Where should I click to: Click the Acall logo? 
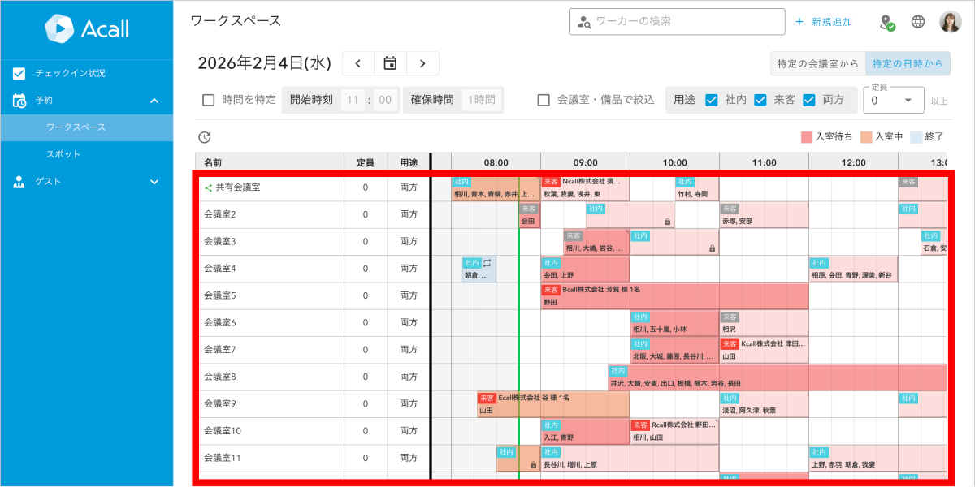(86, 29)
